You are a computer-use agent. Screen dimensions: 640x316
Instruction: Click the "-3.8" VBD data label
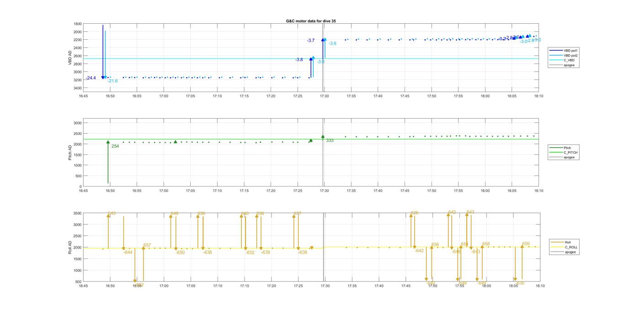pyautogui.click(x=299, y=60)
